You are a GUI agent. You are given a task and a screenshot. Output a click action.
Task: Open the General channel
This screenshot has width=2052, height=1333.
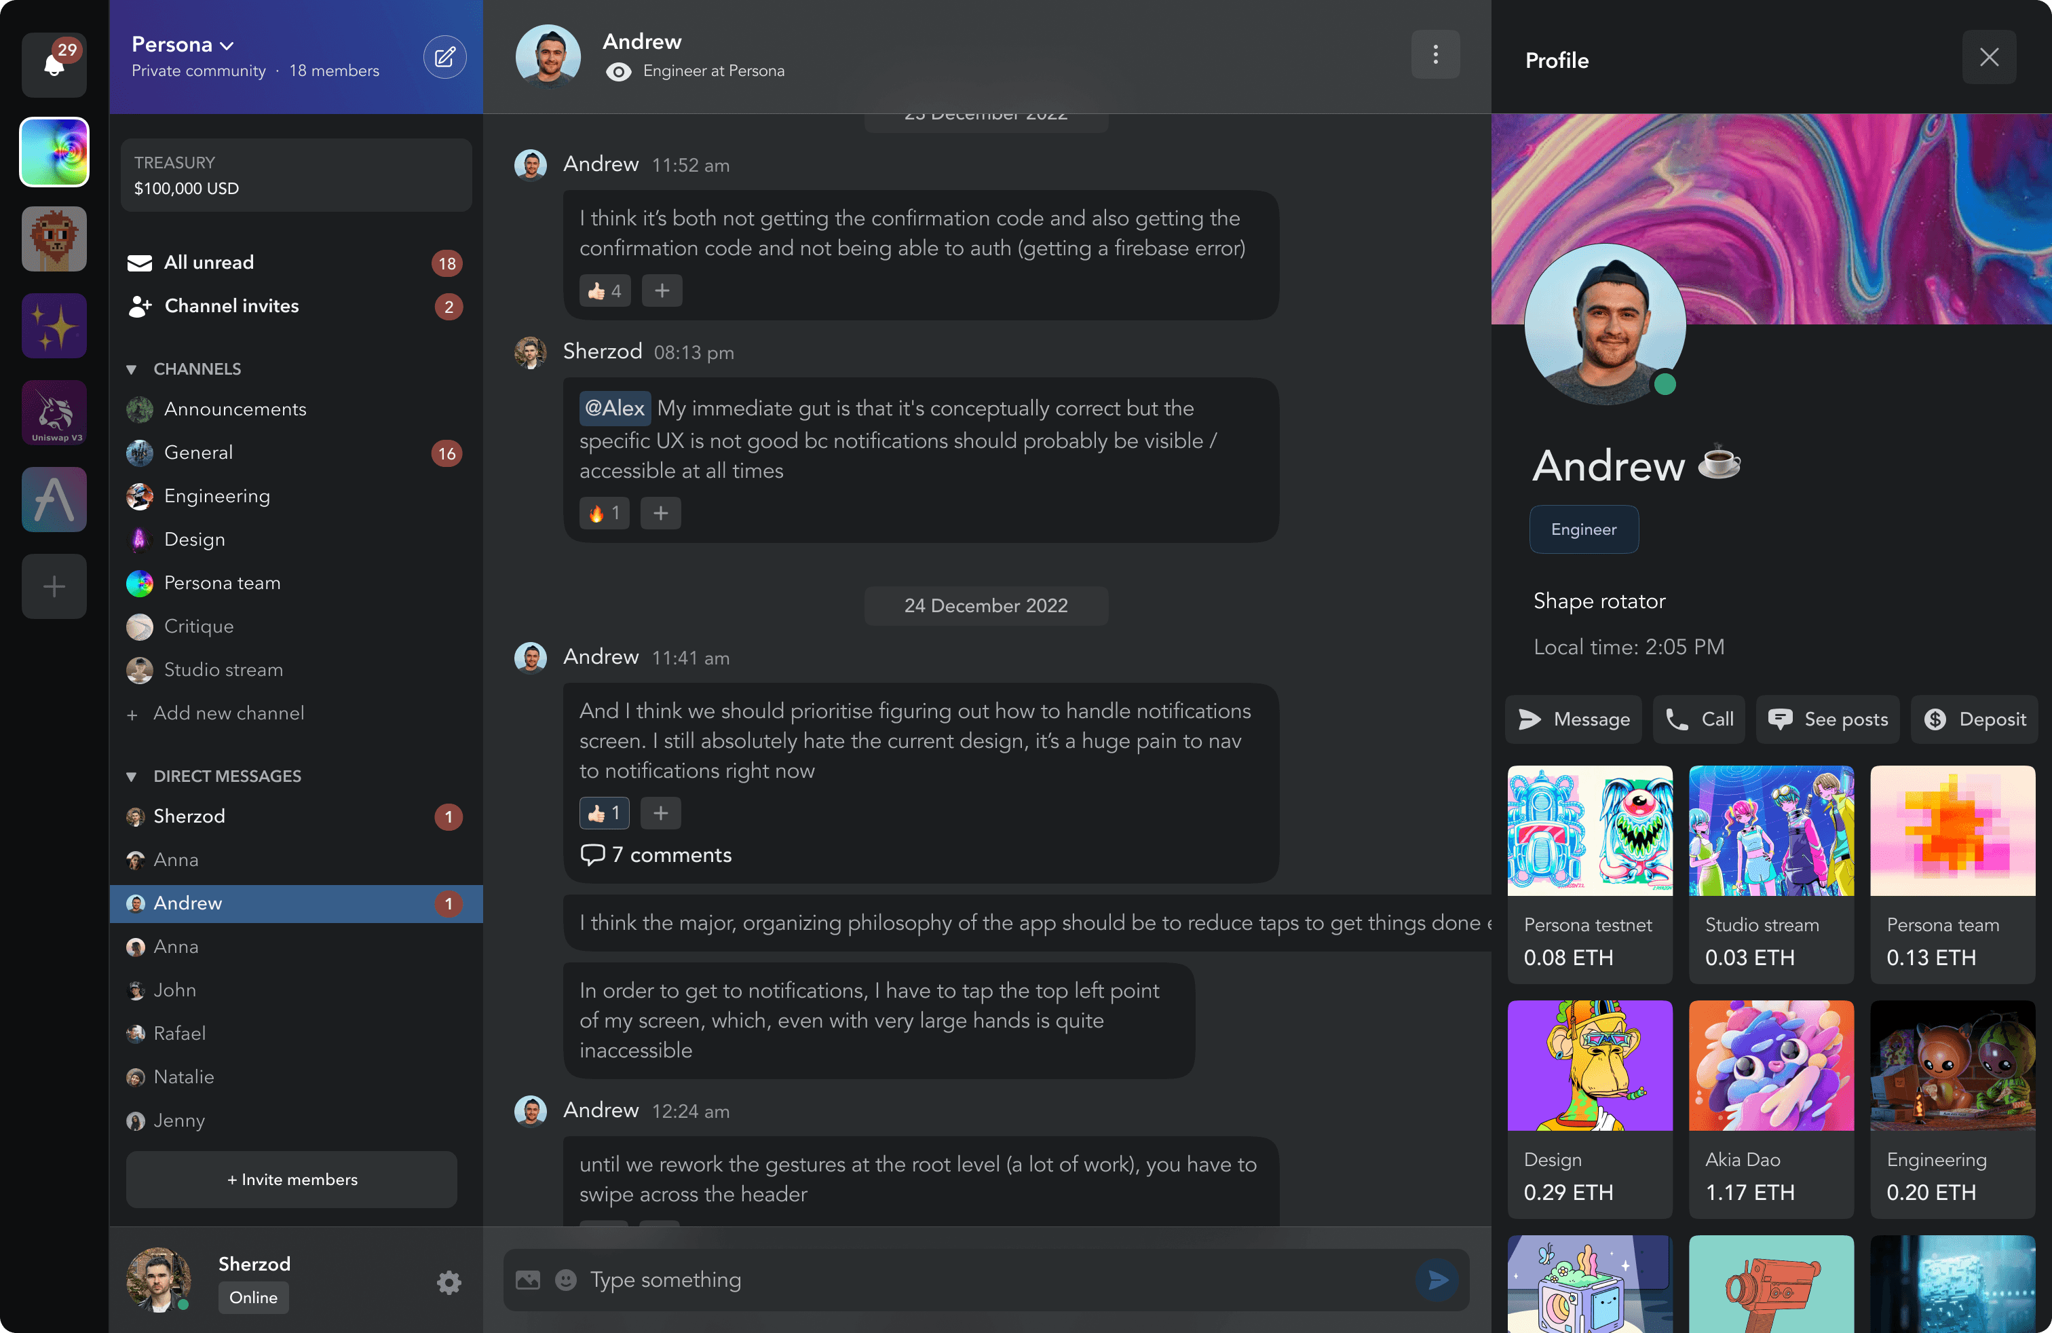(296, 453)
